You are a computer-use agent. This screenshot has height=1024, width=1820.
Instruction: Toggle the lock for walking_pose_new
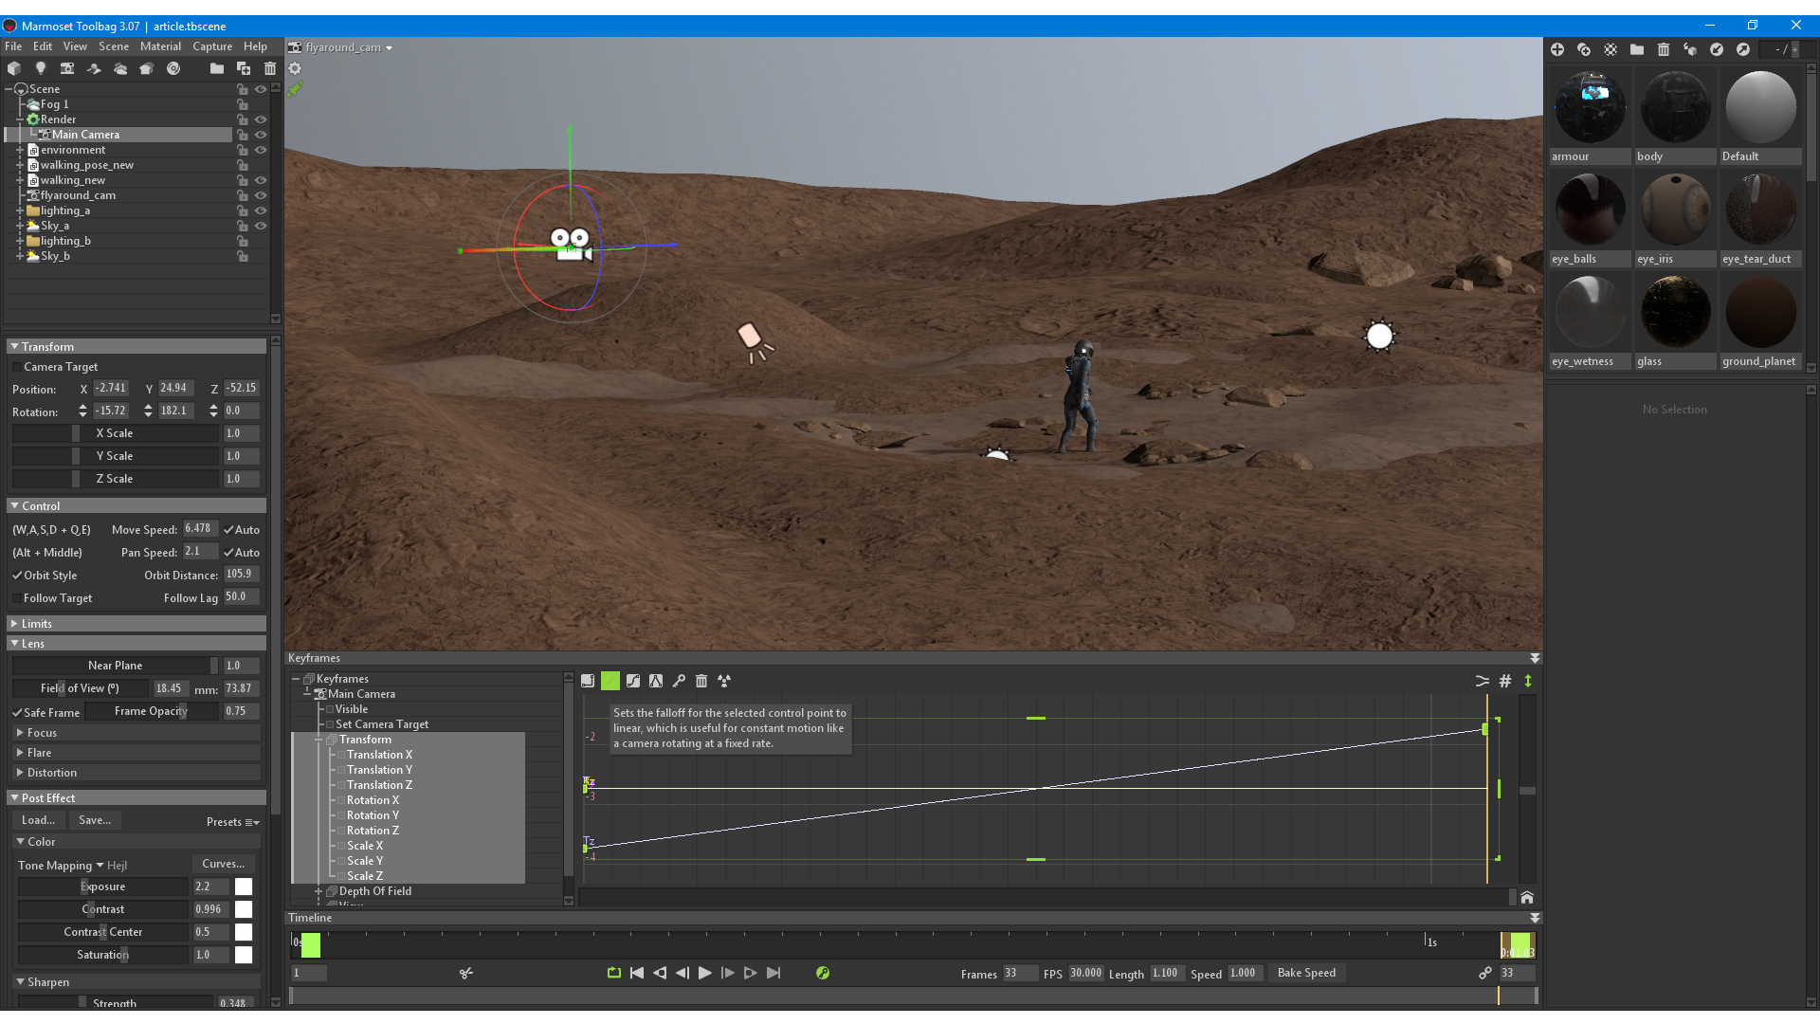[x=243, y=165]
